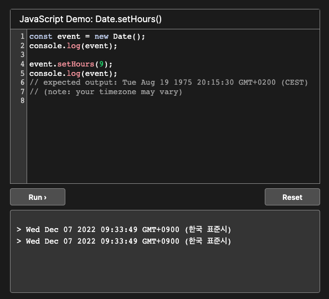Click the Run button

[x=38, y=197]
